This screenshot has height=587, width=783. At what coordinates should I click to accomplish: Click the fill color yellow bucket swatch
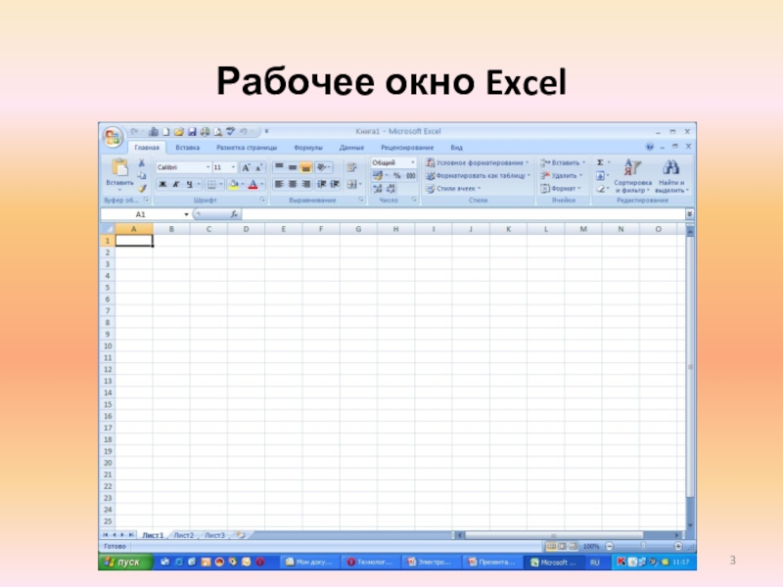click(233, 185)
